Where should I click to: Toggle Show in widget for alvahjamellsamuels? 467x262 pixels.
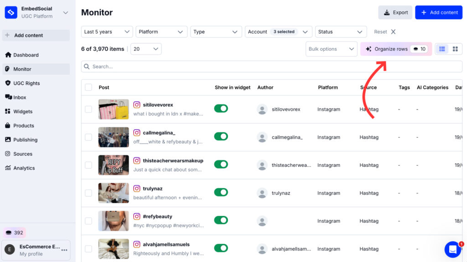[221, 248]
